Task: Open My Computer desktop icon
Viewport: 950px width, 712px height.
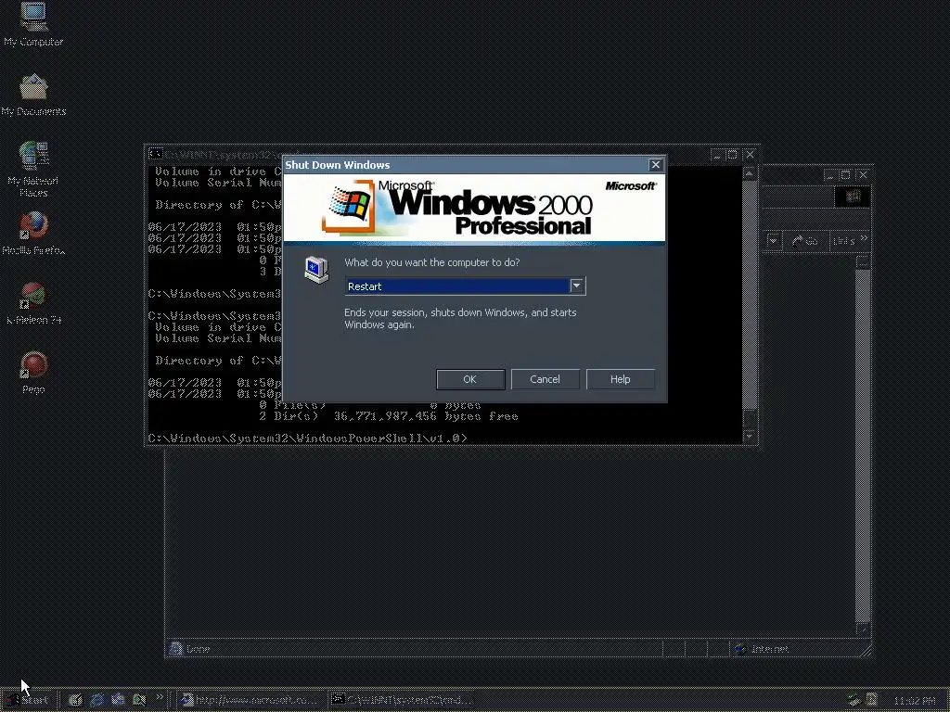Action: point(33,25)
